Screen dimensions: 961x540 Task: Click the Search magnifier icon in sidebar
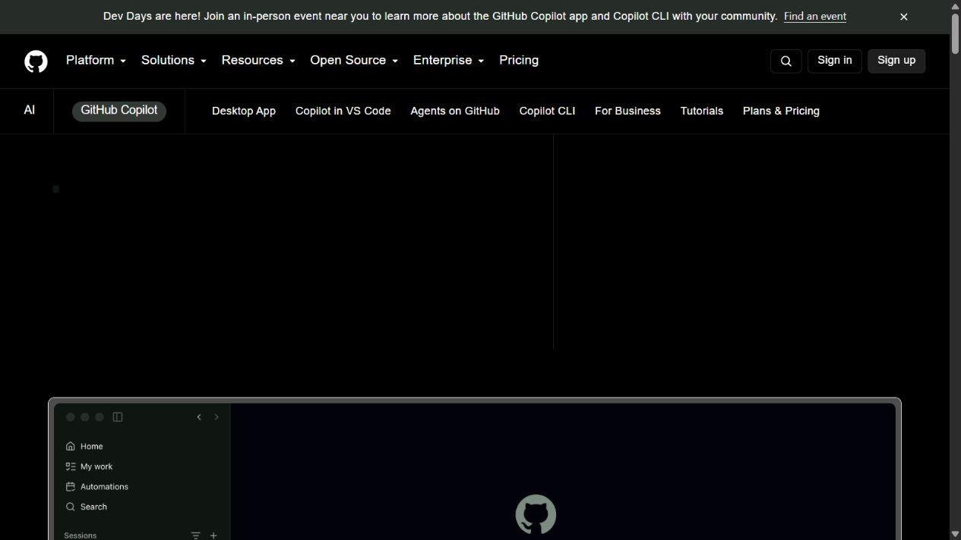[x=71, y=507]
